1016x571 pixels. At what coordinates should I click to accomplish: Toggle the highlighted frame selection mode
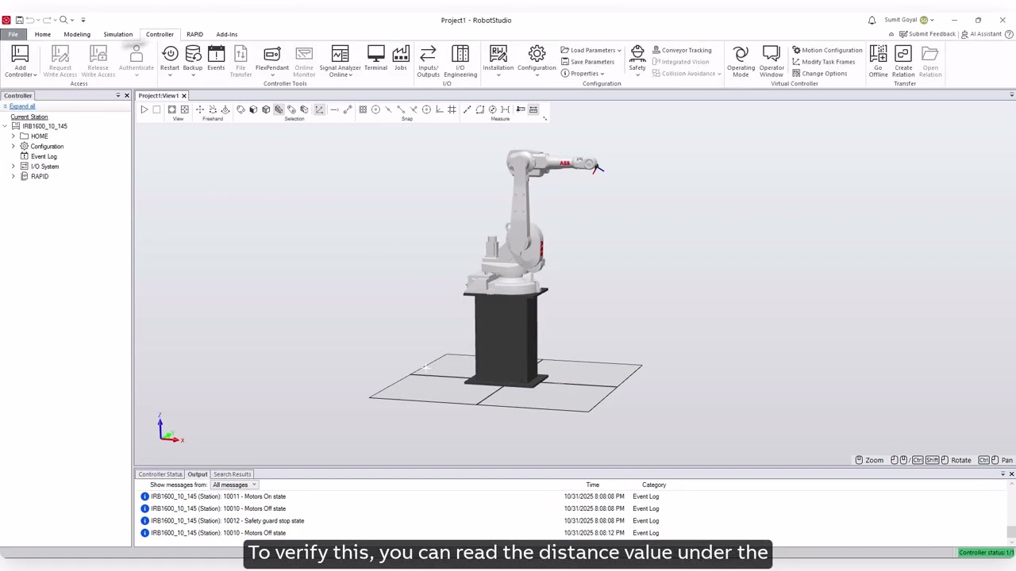pyautogui.click(x=319, y=109)
